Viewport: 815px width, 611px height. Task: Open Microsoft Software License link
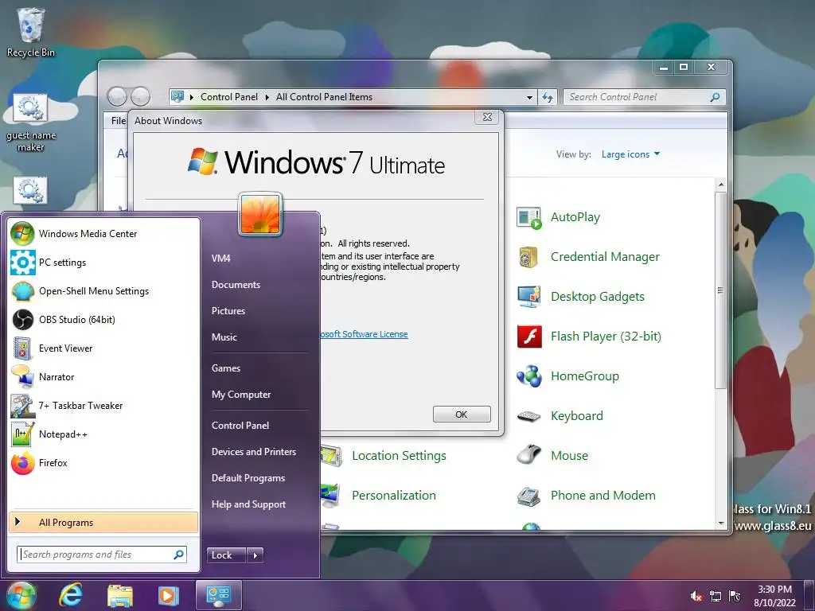[364, 334]
